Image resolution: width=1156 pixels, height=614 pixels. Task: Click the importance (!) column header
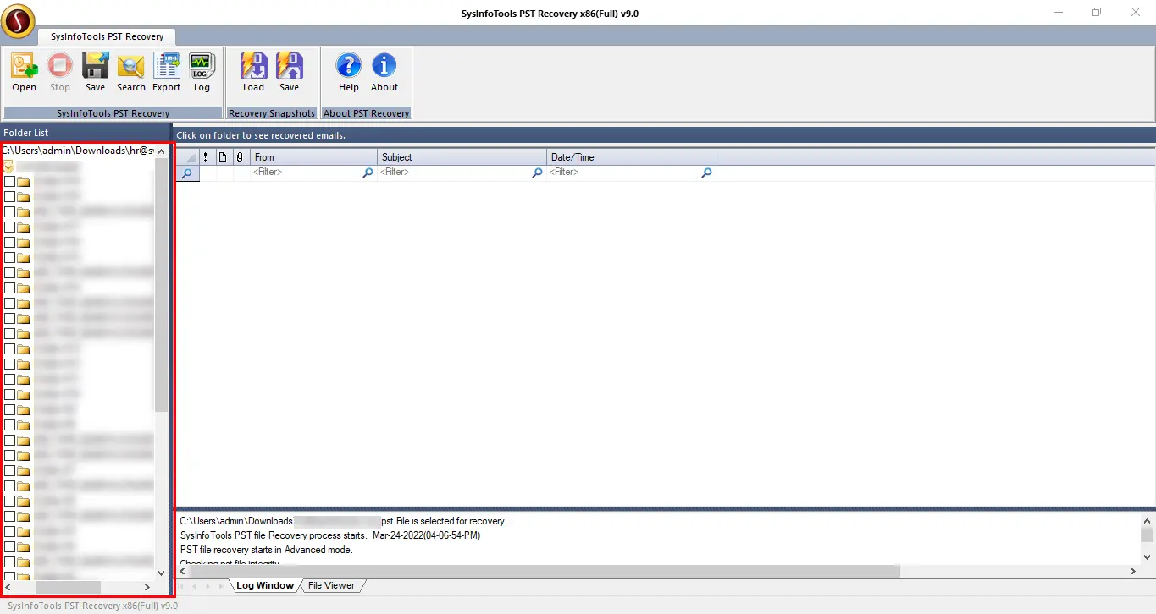[206, 157]
